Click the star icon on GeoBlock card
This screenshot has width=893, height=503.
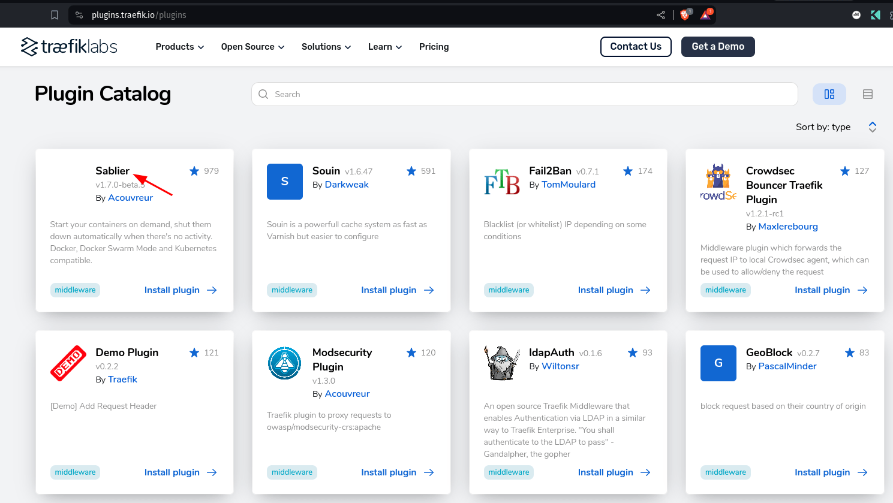coord(850,353)
